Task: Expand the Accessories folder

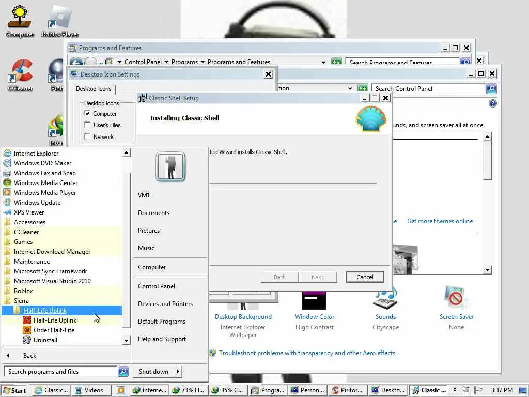Action: click(29, 222)
